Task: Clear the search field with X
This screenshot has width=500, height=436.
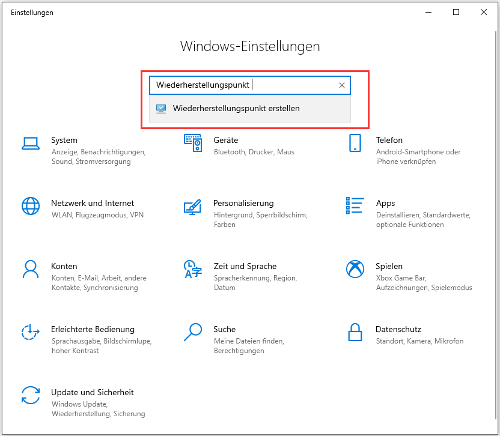Action: [x=342, y=85]
